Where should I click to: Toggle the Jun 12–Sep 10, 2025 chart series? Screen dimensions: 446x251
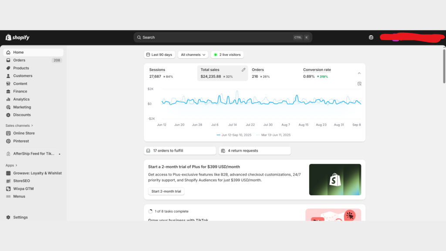pyautogui.click(x=234, y=135)
